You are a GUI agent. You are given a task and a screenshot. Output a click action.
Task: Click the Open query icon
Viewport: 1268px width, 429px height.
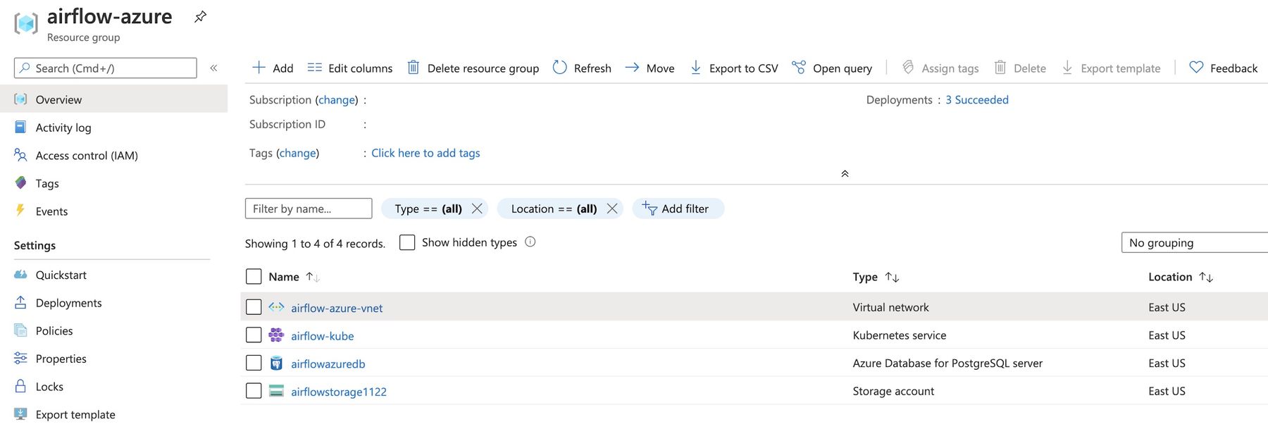(x=799, y=68)
